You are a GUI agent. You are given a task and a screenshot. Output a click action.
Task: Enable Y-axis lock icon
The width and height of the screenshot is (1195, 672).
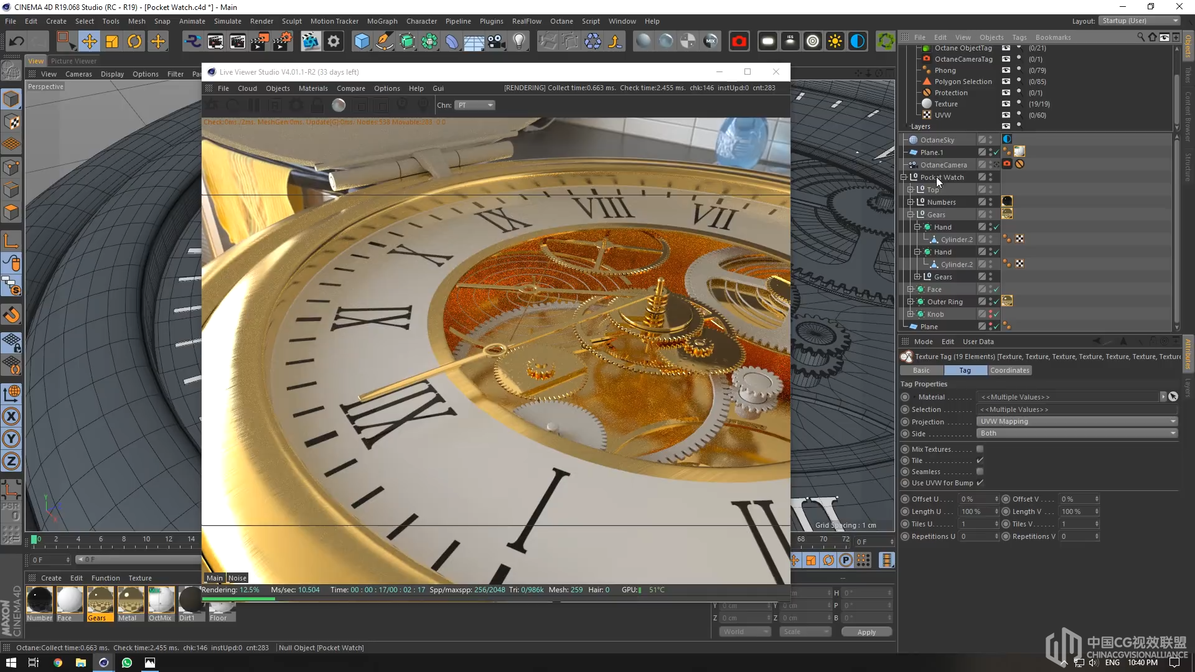(11, 439)
